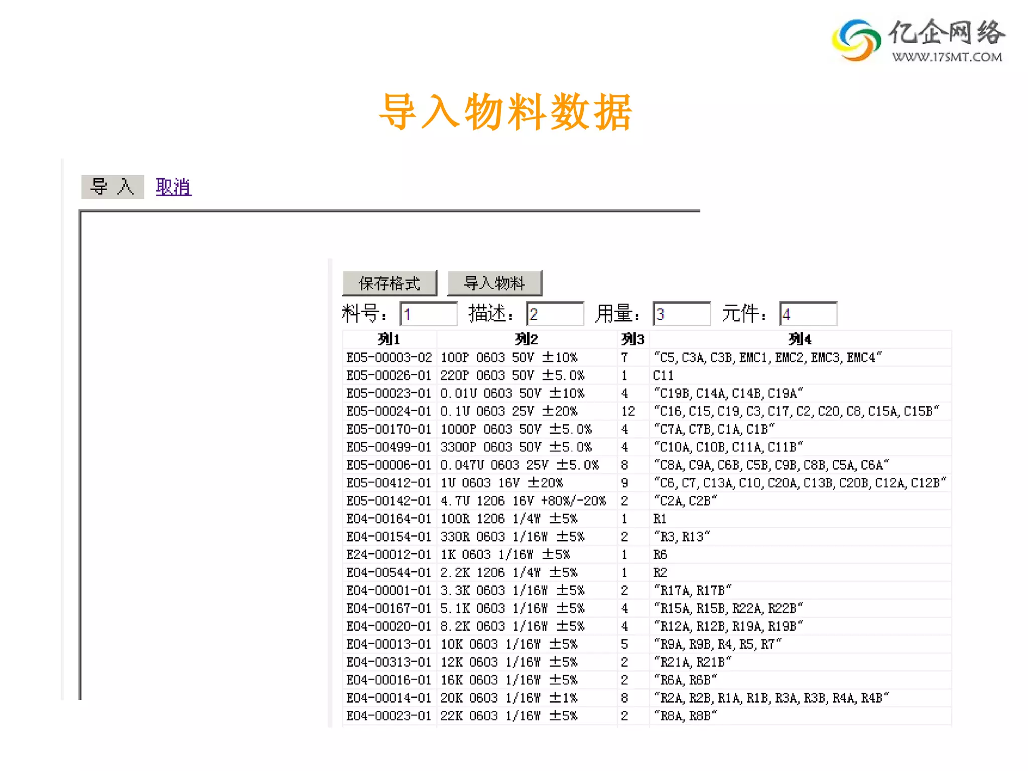The image size is (1028, 771).
Task: Click description 0.047U 0603 25V ±5.0%
Action: (527, 465)
